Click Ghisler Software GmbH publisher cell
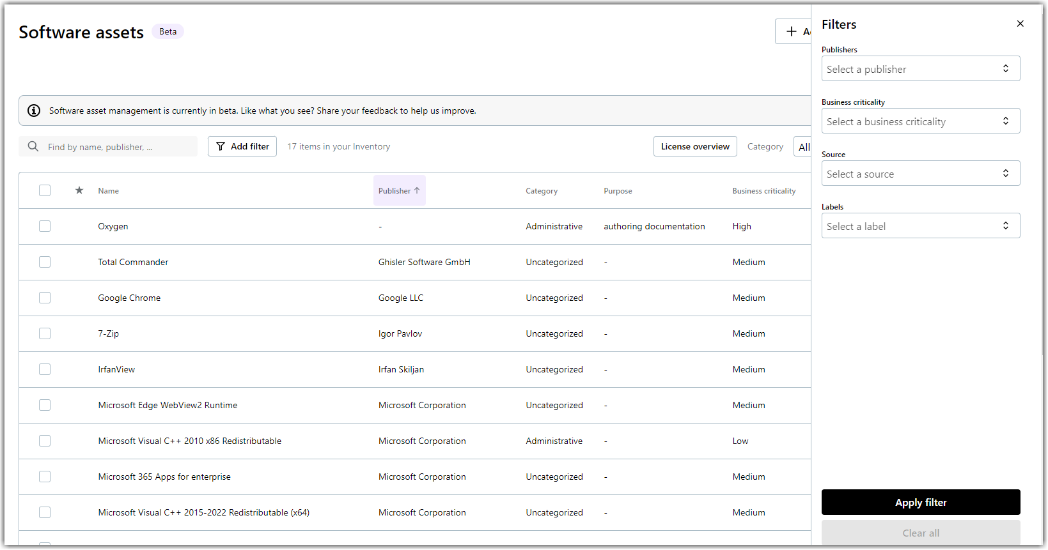This screenshot has width=1048, height=550. 424,262
